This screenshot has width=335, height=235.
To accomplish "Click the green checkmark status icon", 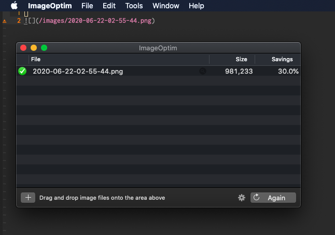I will 22,71.
